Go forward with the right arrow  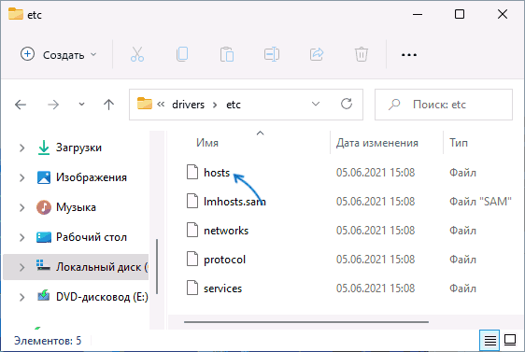(x=53, y=105)
